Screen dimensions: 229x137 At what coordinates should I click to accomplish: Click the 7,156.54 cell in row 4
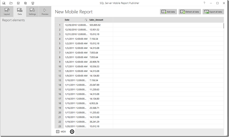click(x=100, y=39)
